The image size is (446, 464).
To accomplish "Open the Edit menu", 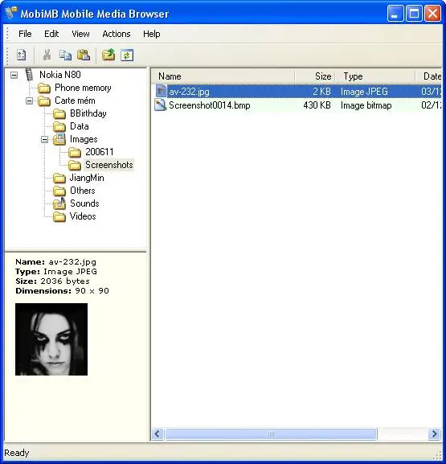I will [51, 34].
